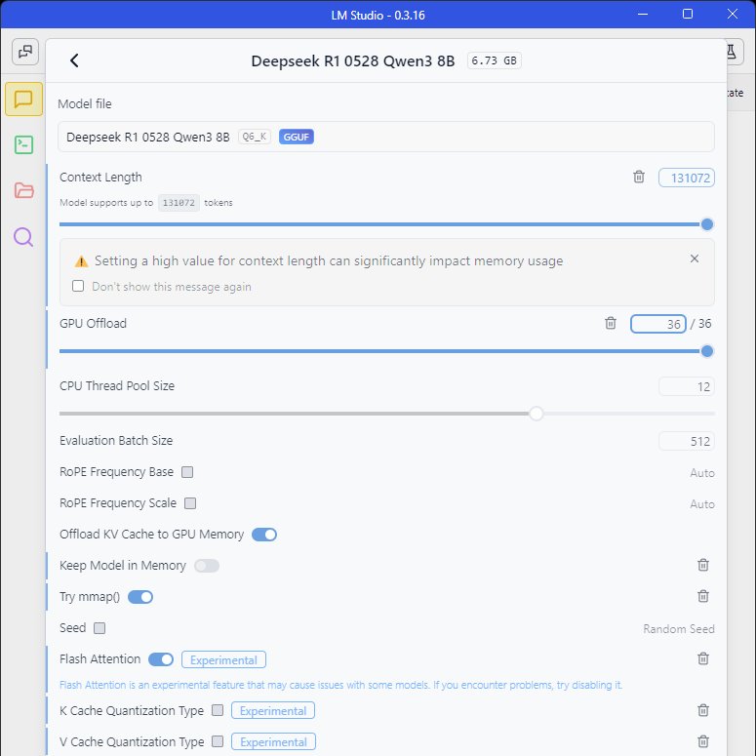
Task: Reset Try mmap() setting via trash icon
Action: (703, 596)
